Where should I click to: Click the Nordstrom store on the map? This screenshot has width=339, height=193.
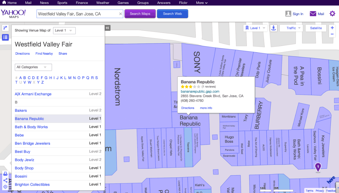pyautogui.click(x=117, y=87)
